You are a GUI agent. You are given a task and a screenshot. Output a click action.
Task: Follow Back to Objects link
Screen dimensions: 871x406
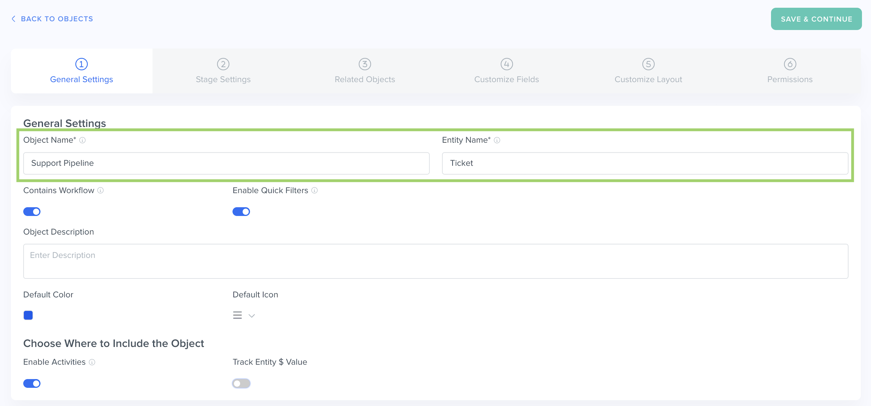[x=57, y=19]
